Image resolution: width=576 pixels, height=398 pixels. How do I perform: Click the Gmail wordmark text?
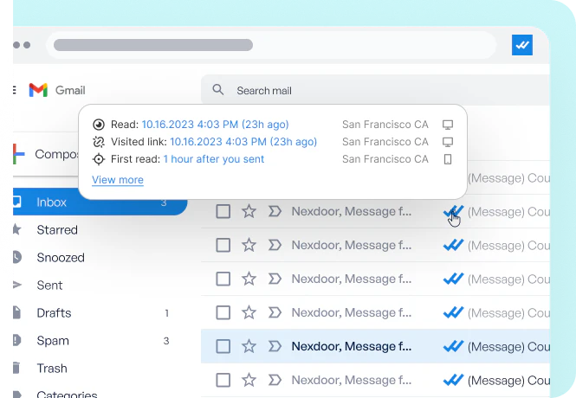(70, 90)
